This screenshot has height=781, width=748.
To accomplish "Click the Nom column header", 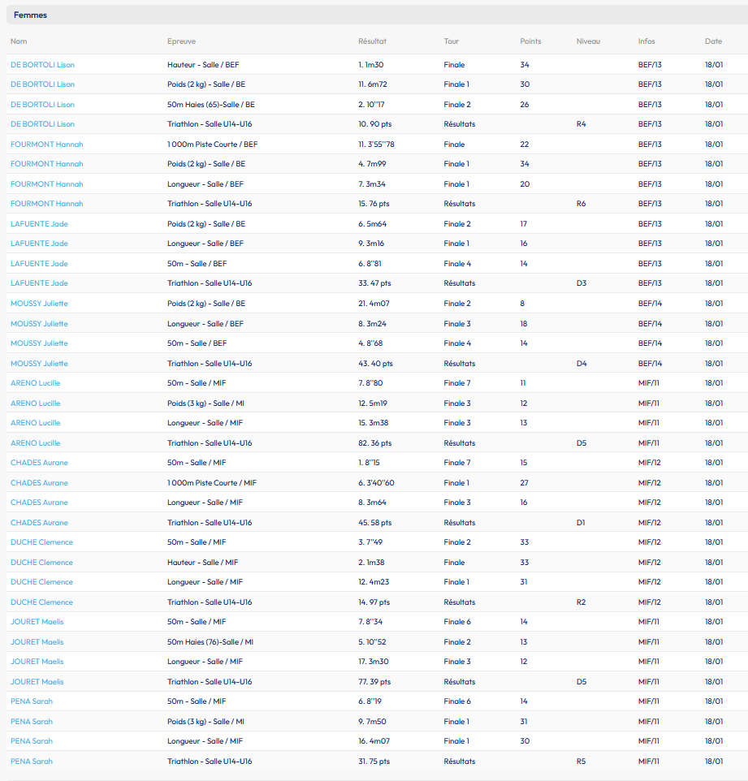I will pyautogui.click(x=19, y=41).
